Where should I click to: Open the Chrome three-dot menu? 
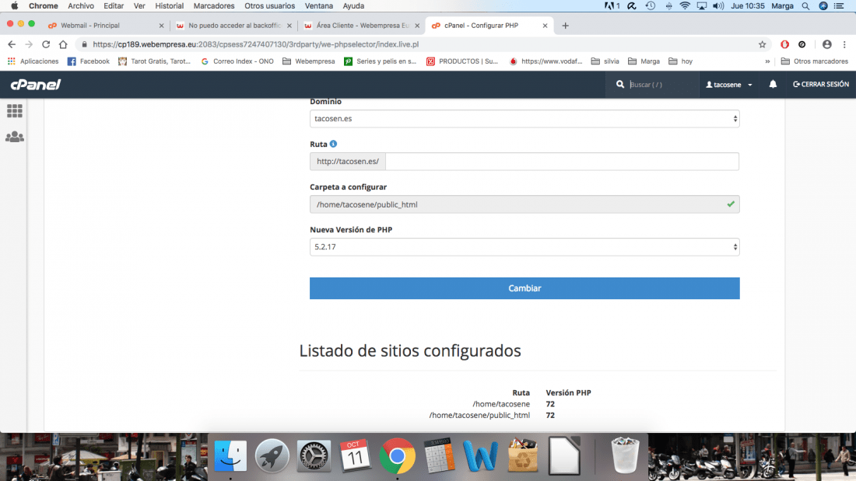click(844, 44)
